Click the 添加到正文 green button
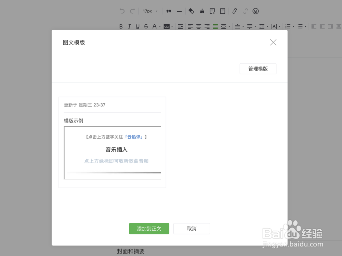The image size is (342, 256). pos(149,229)
